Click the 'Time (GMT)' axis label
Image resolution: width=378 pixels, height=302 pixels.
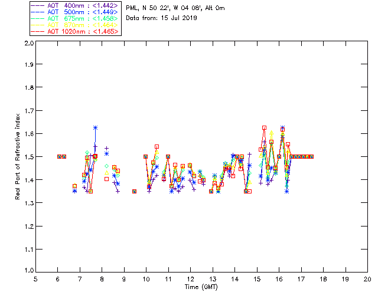(x=201, y=287)
